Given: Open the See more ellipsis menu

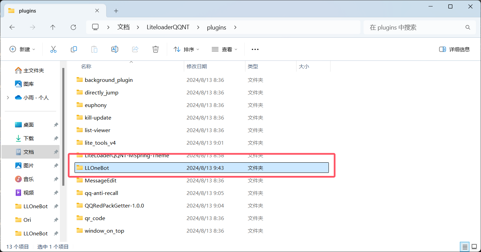Looking at the screenshot, I should tap(255, 49).
